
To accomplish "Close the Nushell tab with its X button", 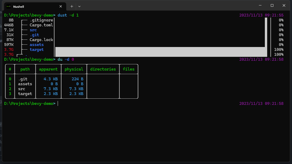I will pyautogui.click(x=61, y=6).
